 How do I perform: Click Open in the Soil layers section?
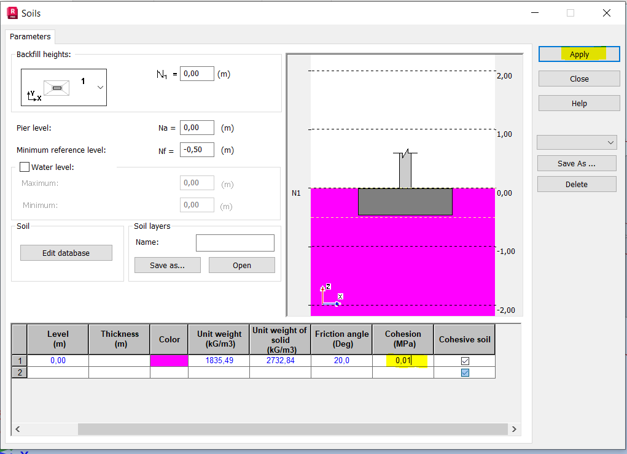(241, 264)
